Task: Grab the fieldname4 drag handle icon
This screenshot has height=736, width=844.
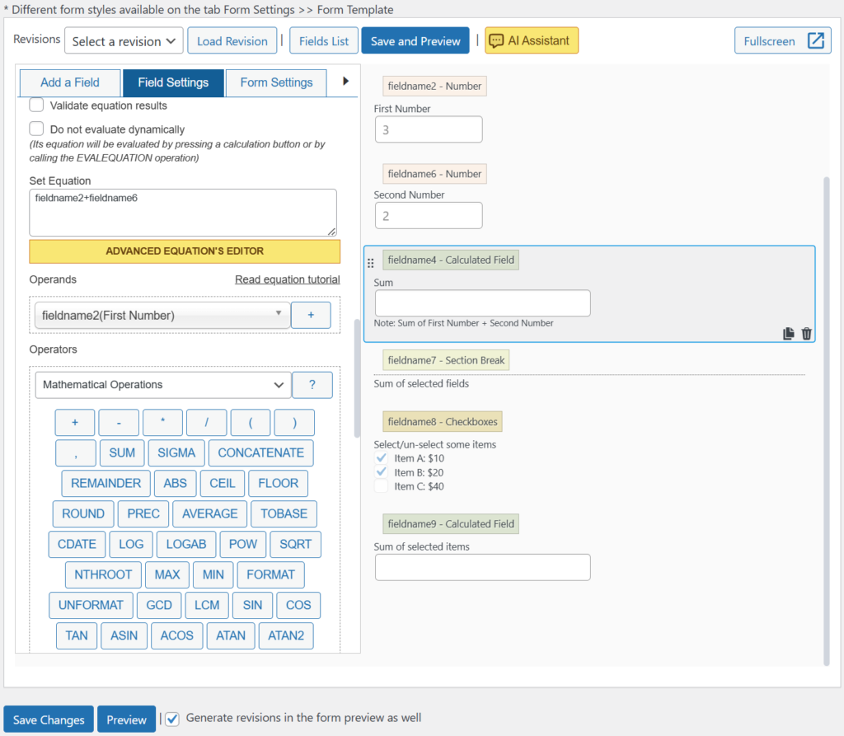Action: pyautogui.click(x=370, y=263)
